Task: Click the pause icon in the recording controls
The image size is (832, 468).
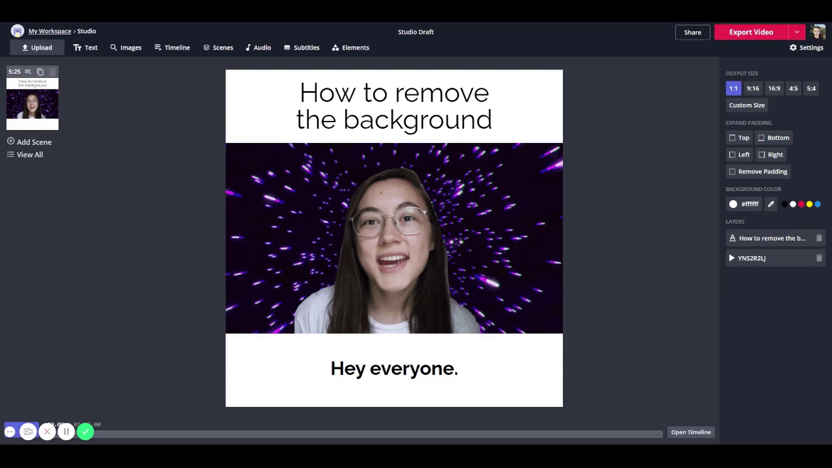Action: click(x=66, y=432)
